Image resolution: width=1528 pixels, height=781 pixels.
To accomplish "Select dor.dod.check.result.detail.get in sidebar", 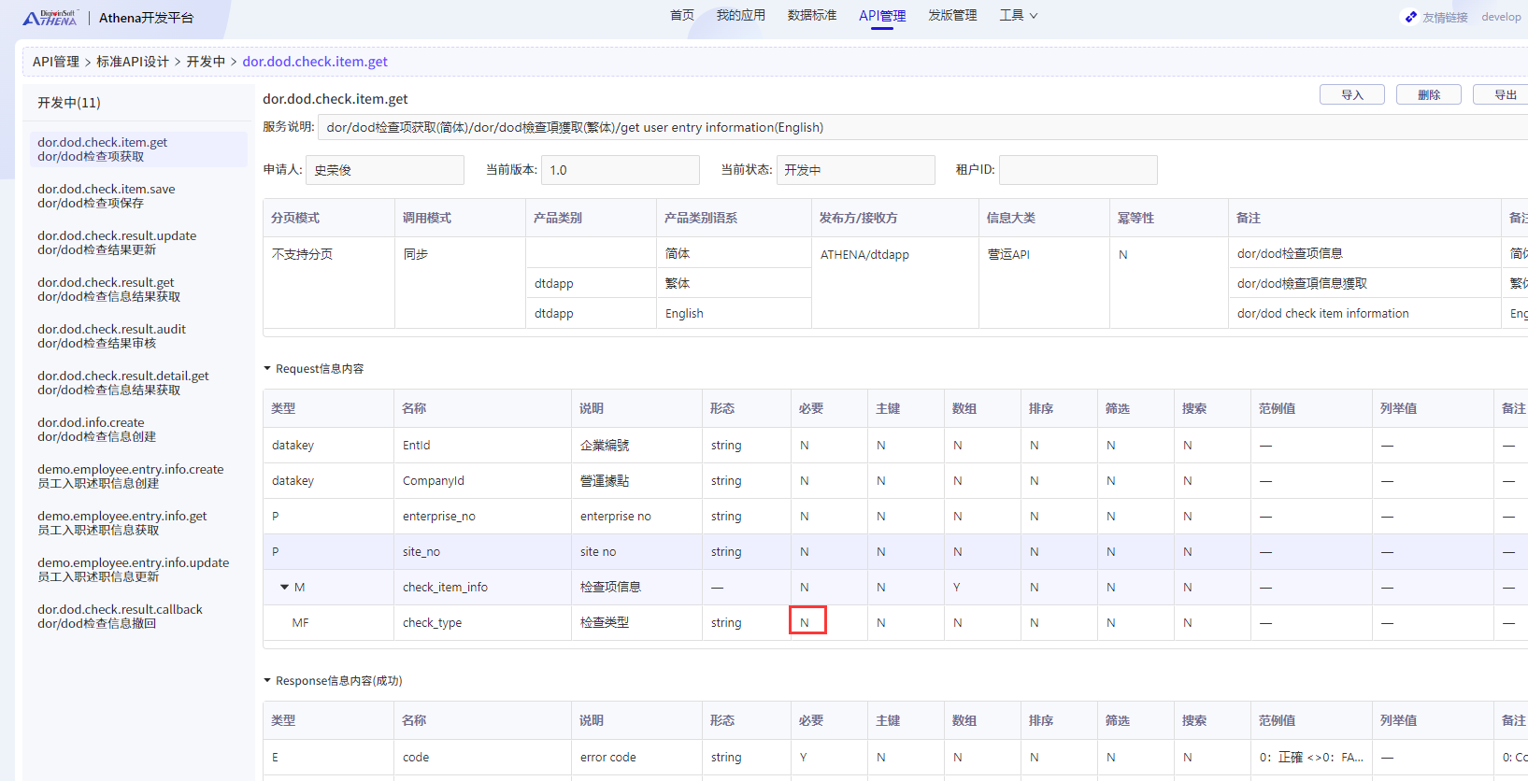I will pyautogui.click(x=139, y=383).
